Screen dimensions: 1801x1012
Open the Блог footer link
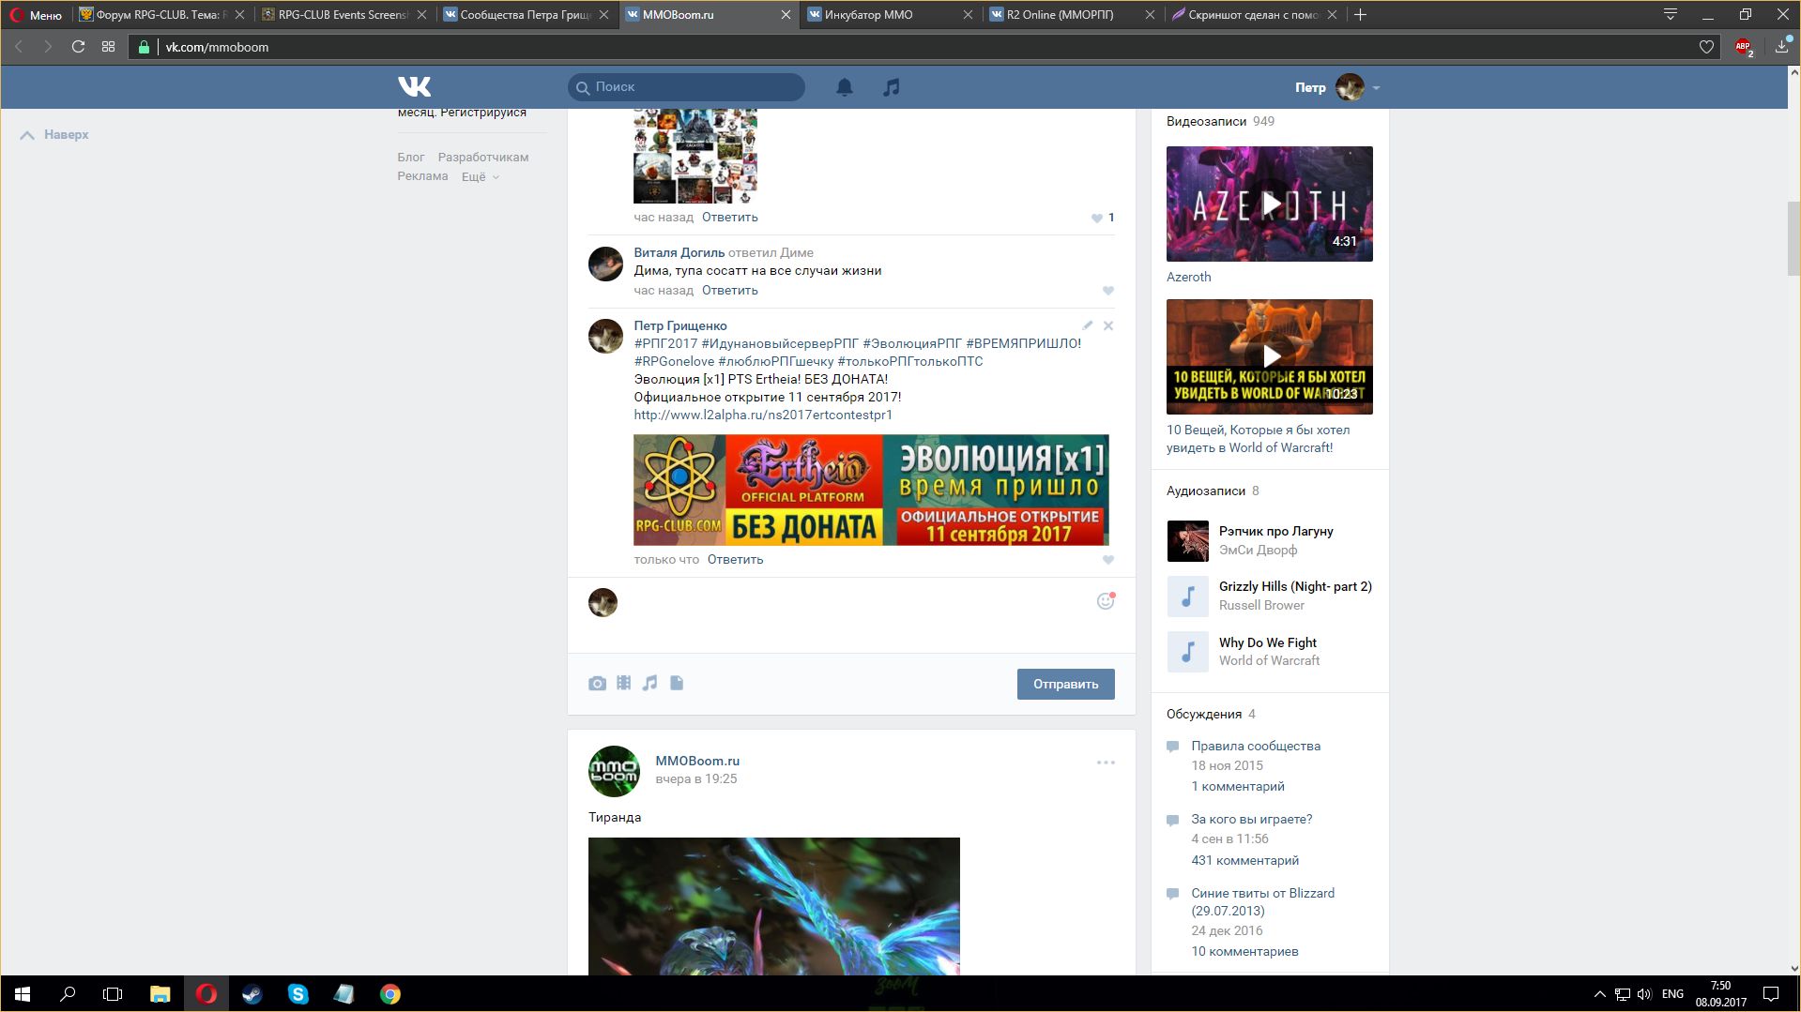[x=411, y=158]
